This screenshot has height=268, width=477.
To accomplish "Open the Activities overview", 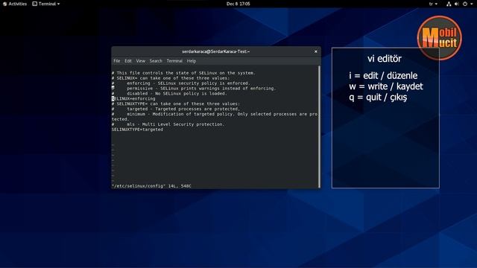I will point(15,4).
